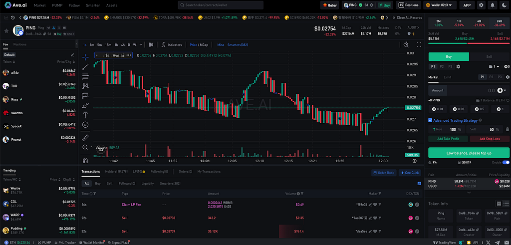Image resolution: width=511 pixels, height=245 pixels.
Task: Switch order side to Sell
Action: [489, 57]
